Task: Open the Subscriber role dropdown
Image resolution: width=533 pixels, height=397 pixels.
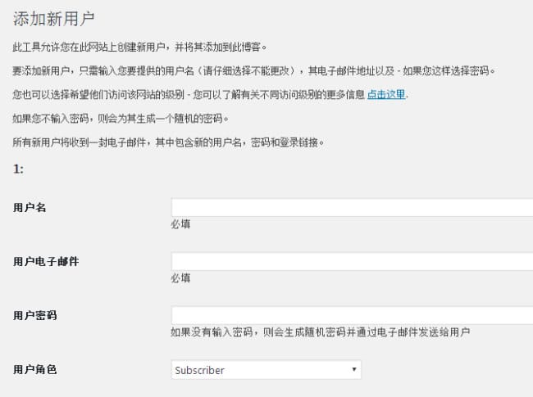Action: pos(266,369)
